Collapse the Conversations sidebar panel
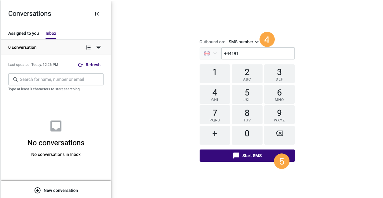 (x=97, y=14)
